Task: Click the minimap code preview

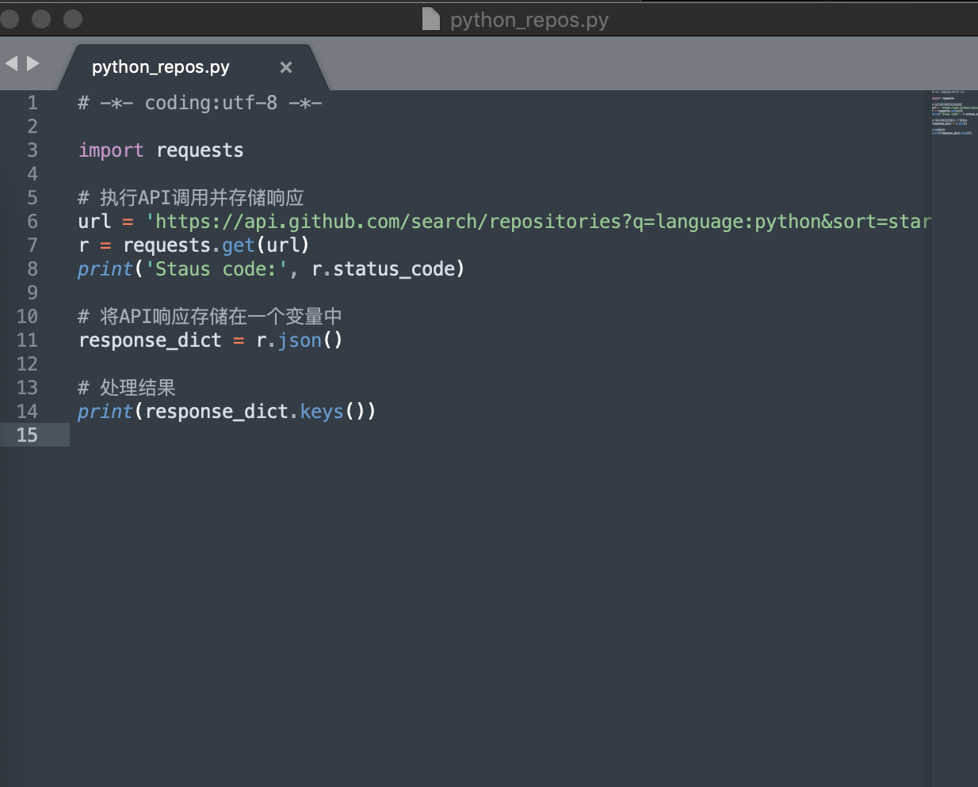Action: point(954,113)
